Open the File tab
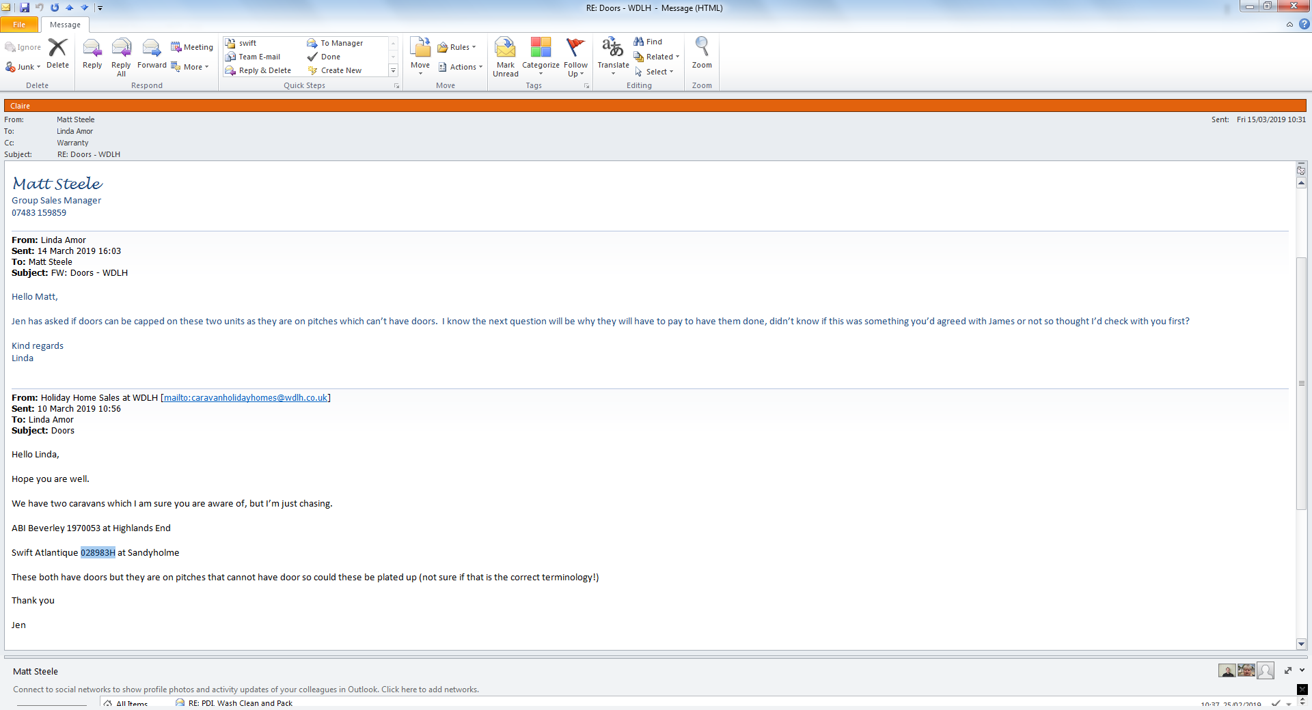 [x=19, y=25]
